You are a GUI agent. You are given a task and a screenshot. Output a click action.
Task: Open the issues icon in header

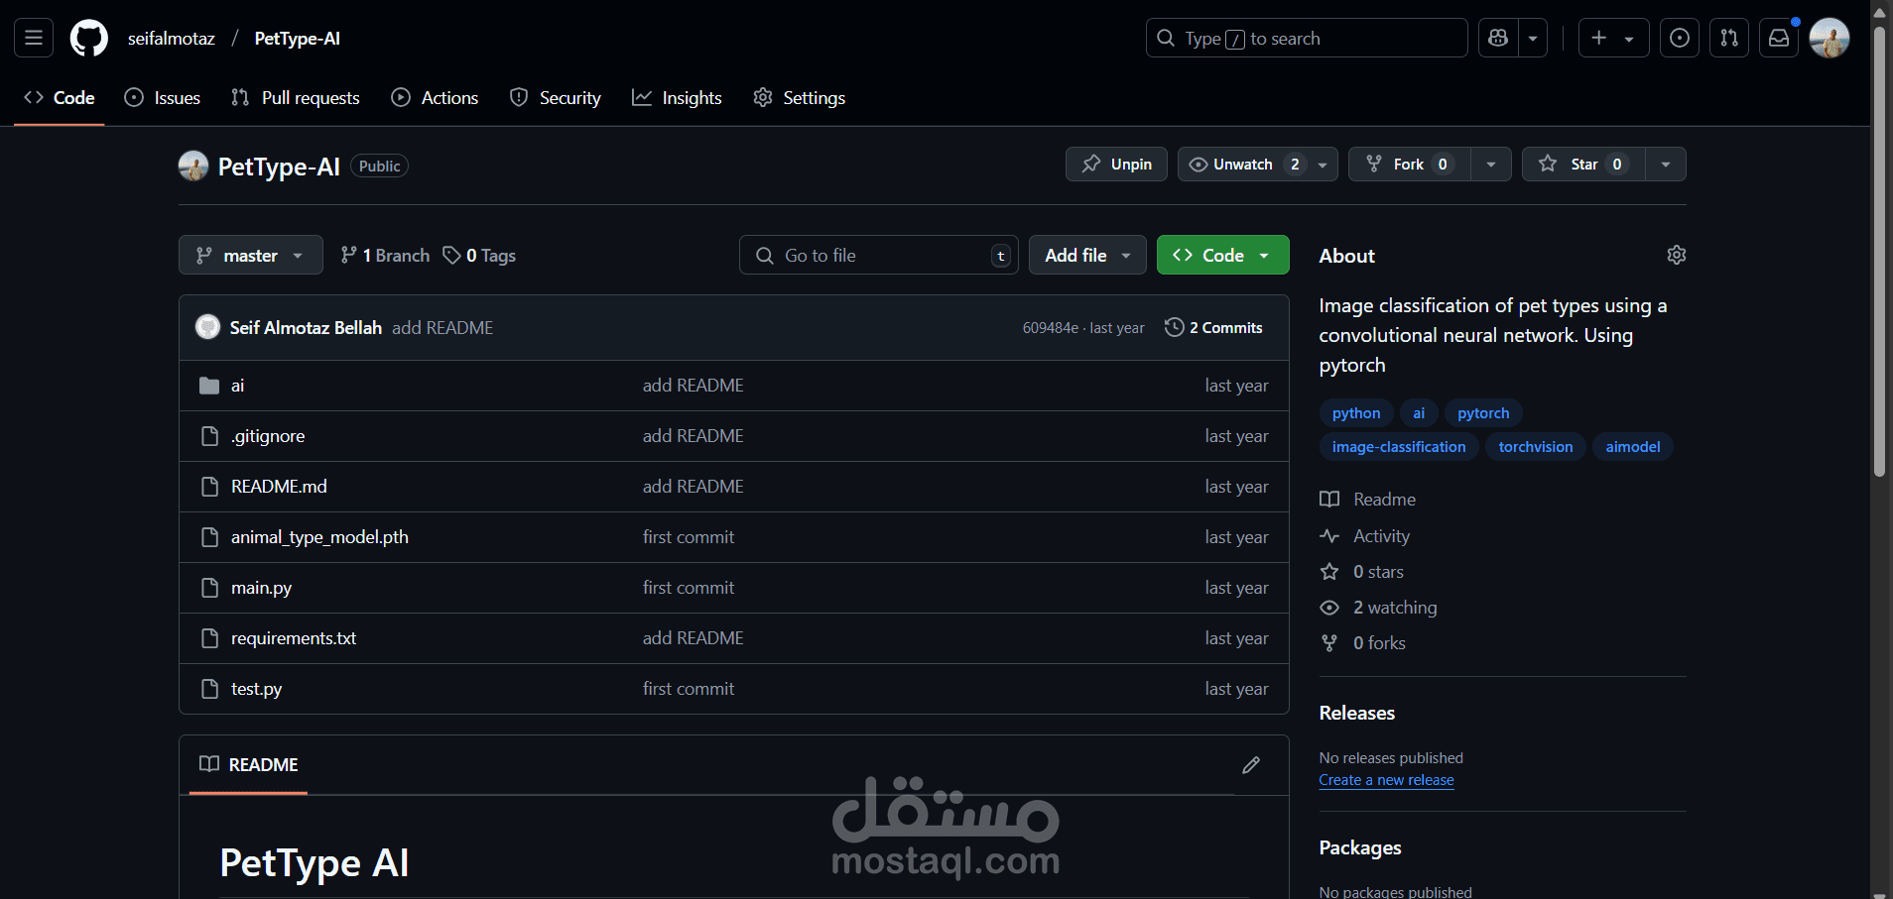1680,38
